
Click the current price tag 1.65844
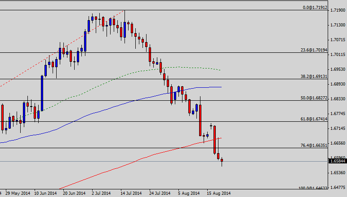pyautogui.click(x=337, y=161)
